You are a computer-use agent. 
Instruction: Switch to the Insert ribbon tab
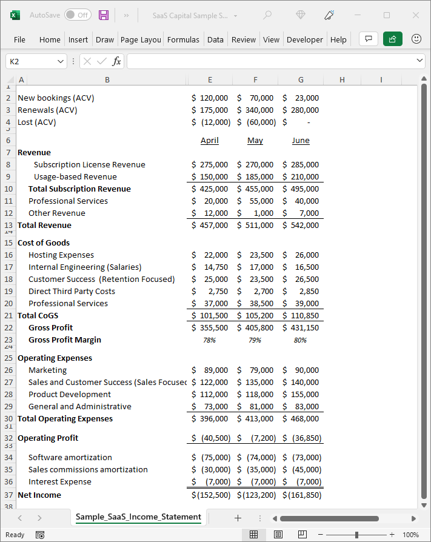78,40
